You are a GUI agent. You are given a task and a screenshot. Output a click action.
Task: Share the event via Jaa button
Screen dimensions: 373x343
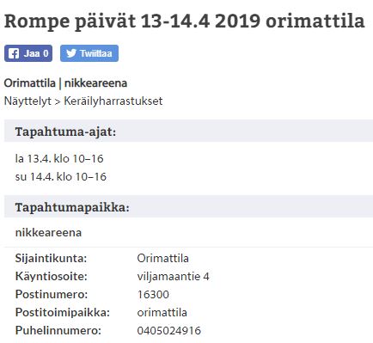28,53
